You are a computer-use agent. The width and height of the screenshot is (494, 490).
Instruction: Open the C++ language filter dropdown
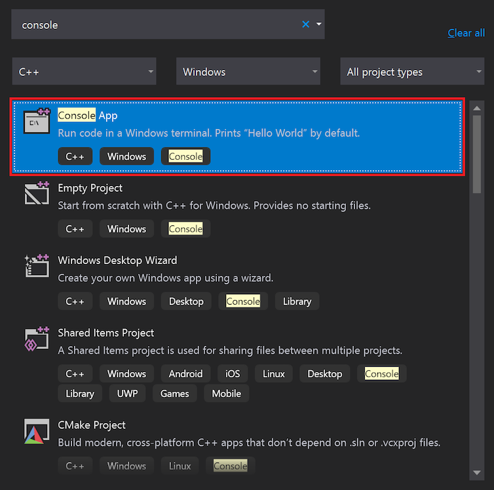point(84,71)
